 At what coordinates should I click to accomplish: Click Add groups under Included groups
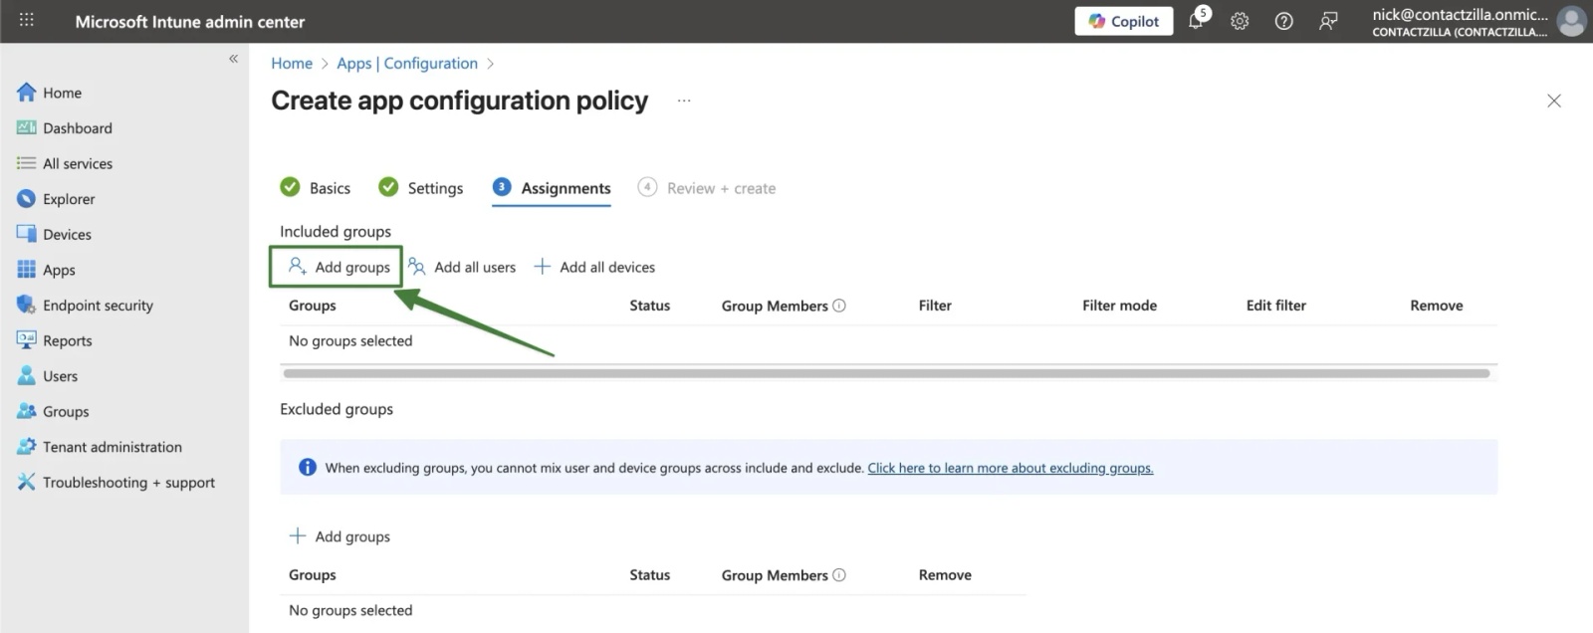339,267
